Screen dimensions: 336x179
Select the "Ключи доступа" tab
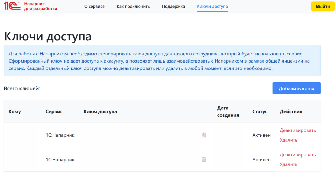coord(212,7)
